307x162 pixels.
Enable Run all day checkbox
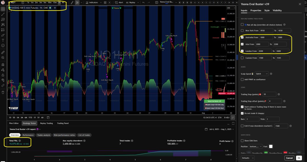click(x=242, y=25)
